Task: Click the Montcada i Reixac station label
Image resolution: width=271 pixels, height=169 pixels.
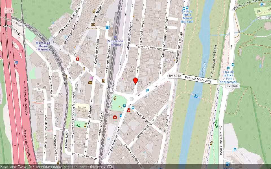Action: (x=115, y=43)
